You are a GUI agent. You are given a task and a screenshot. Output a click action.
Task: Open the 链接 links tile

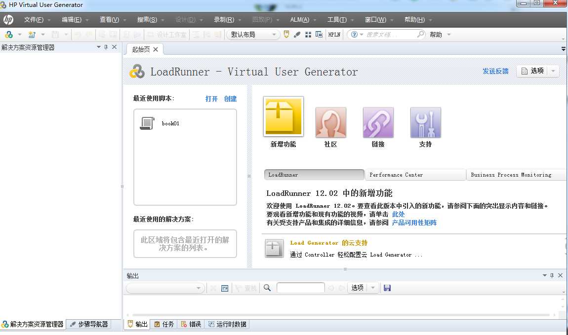[x=378, y=122]
